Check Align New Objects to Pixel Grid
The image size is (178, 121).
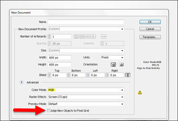tap(48, 110)
